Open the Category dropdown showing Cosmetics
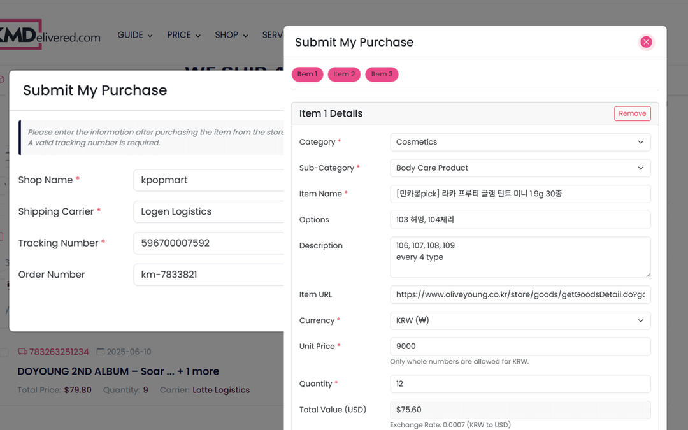688x430 pixels. coord(520,142)
